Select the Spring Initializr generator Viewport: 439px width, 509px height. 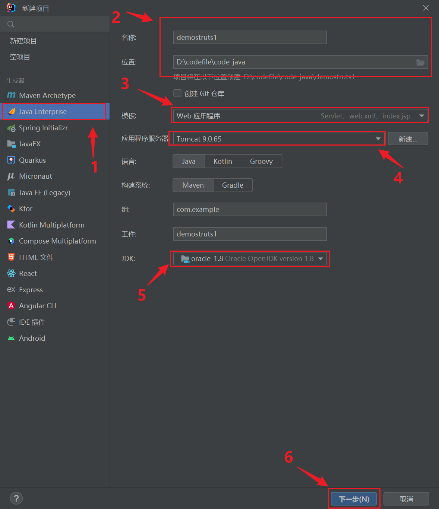55,128
